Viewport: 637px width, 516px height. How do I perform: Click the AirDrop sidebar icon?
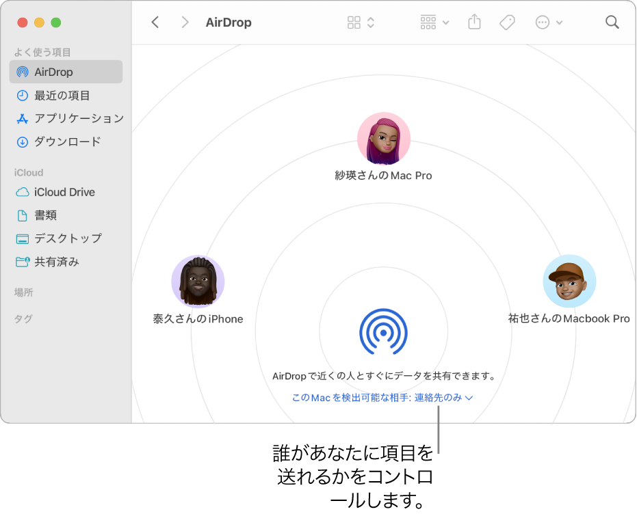(23, 72)
